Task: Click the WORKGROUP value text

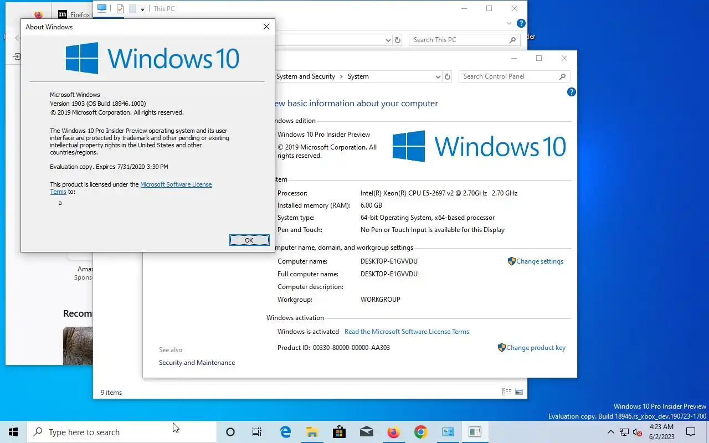Action: [x=380, y=300]
